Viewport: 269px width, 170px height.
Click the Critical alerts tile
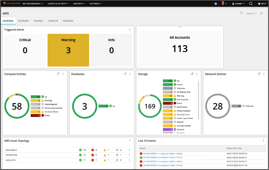25,50
